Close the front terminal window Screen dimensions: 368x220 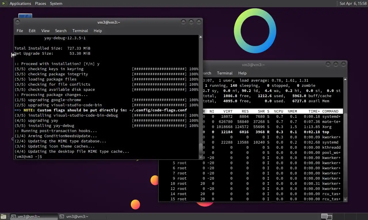tap(199, 22)
